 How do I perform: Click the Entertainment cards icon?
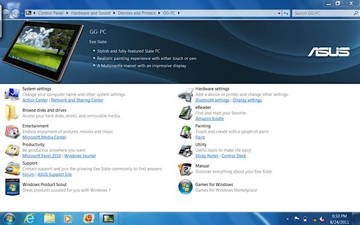(x=12, y=131)
